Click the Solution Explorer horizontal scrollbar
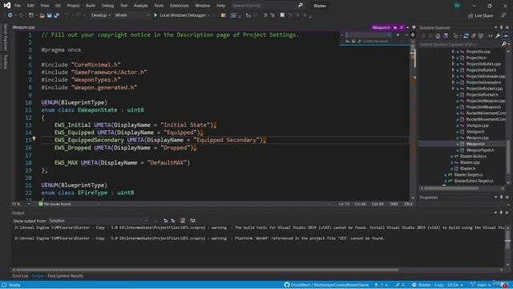Screen dimensions: 513x289 click(463, 189)
